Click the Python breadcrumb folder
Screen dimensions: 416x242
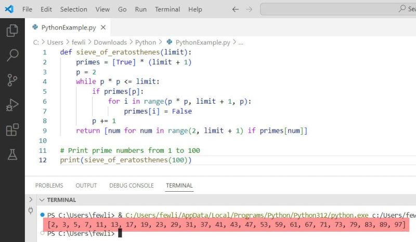[146, 42]
